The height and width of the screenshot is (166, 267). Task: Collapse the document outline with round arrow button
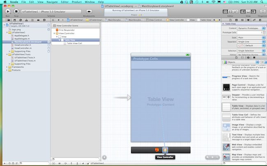point(104,157)
